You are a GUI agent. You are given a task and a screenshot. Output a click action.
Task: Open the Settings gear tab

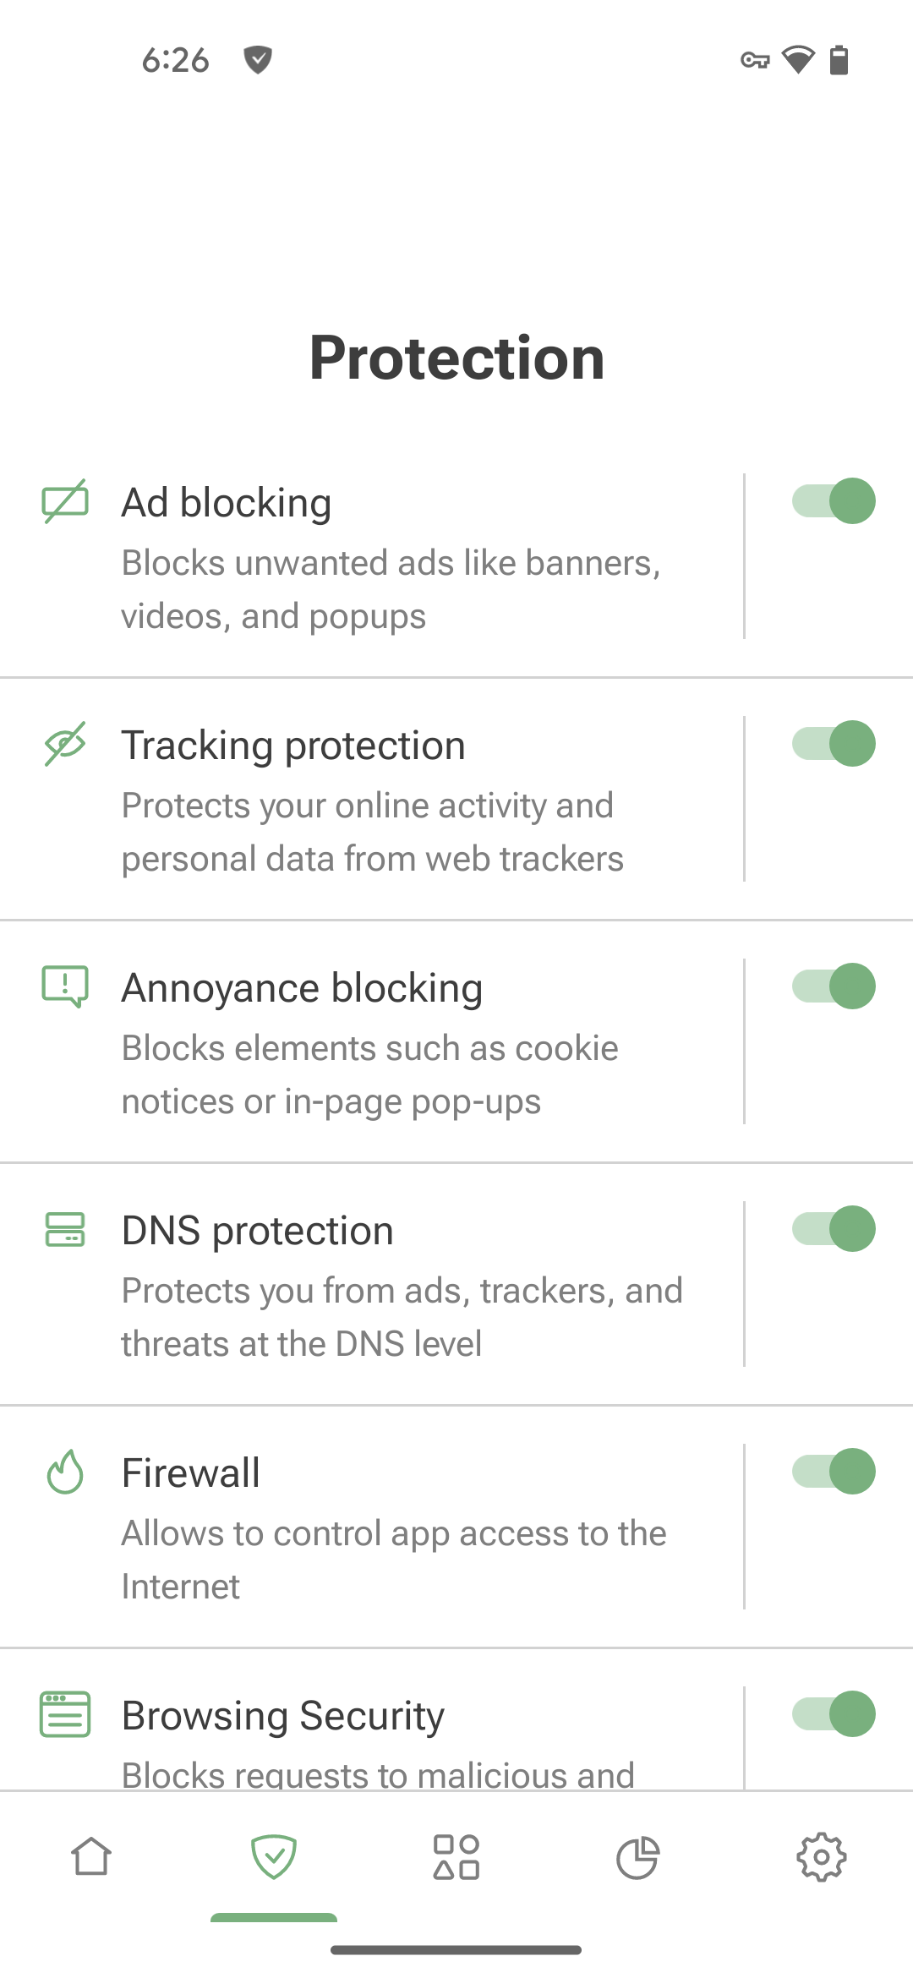(821, 1857)
